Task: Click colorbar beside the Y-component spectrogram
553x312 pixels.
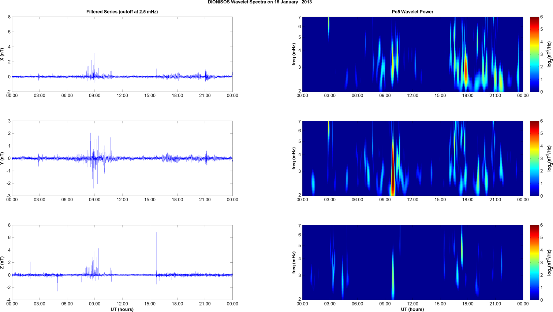Action: [x=534, y=158]
